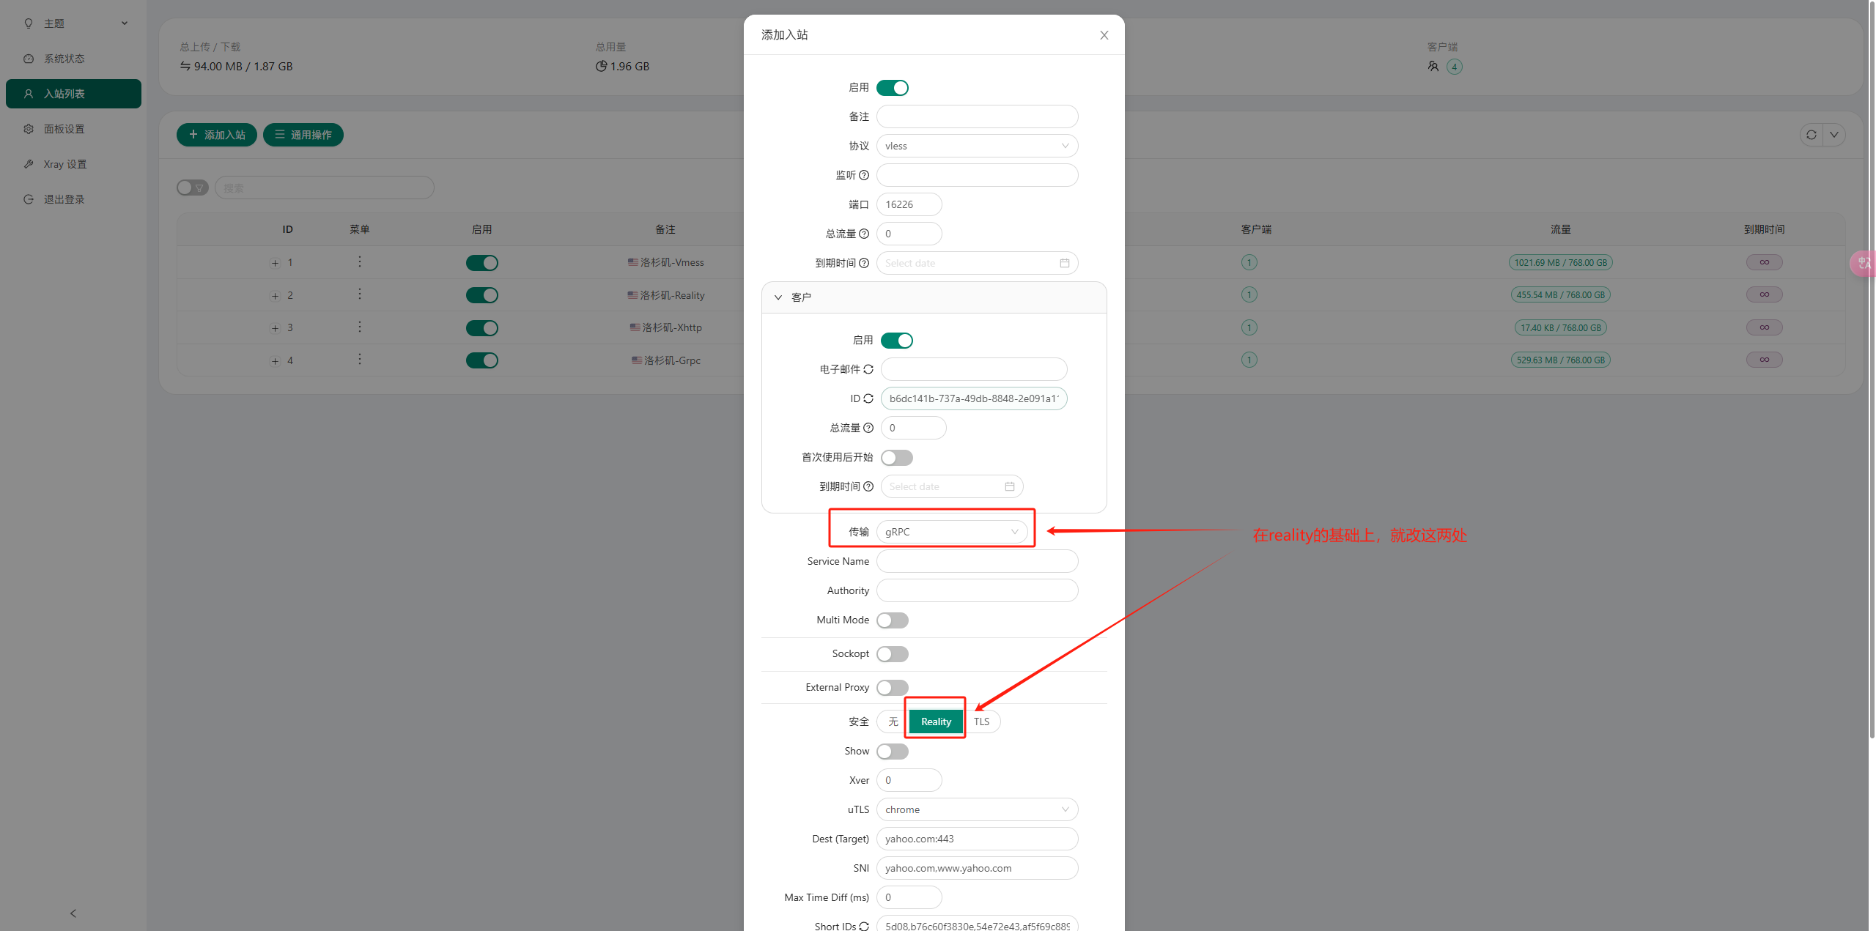1876x931 pixels.
Task: Click the Service Name input field
Action: (x=977, y=561)
